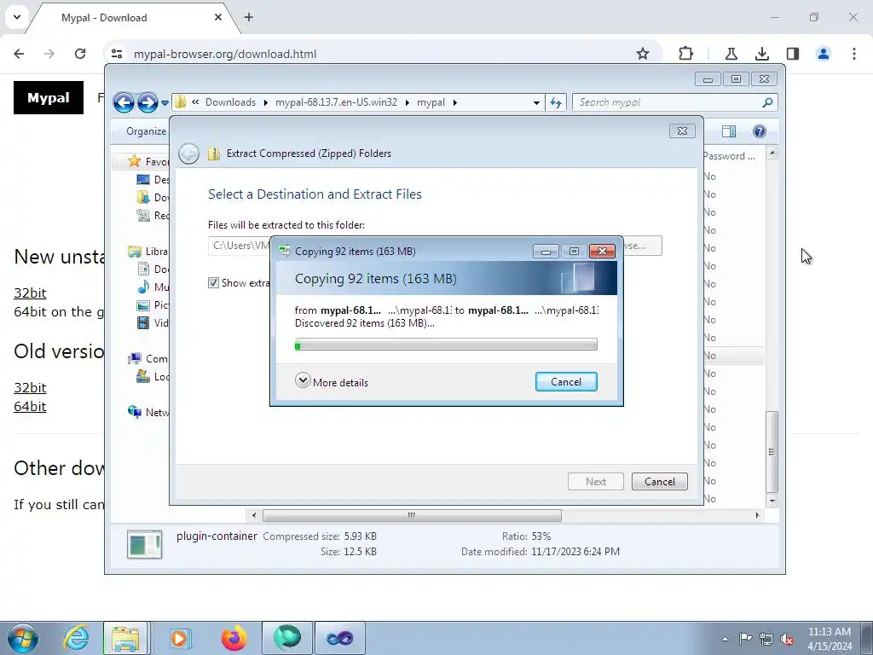Click the muted volume tray icon
Viewport: 873px width, 655px height.
787,639
